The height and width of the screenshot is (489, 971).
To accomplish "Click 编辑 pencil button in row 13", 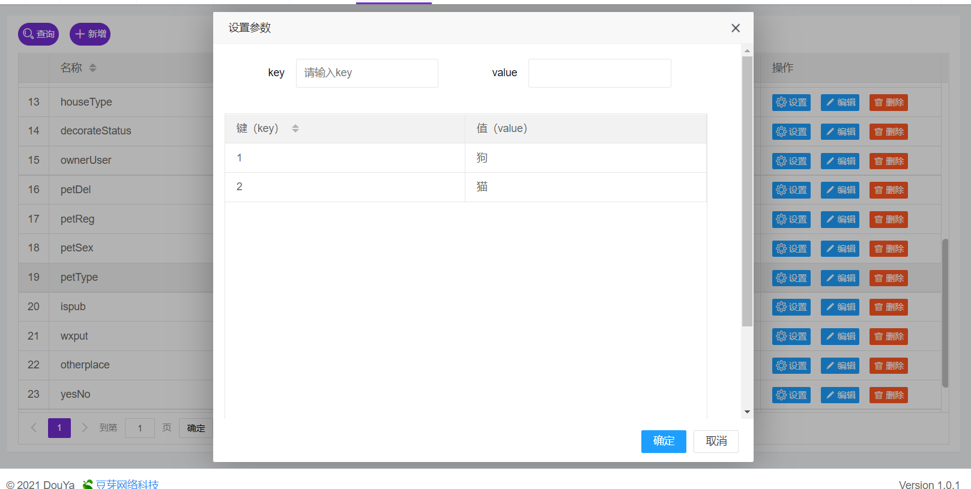I will pos(840,103).
